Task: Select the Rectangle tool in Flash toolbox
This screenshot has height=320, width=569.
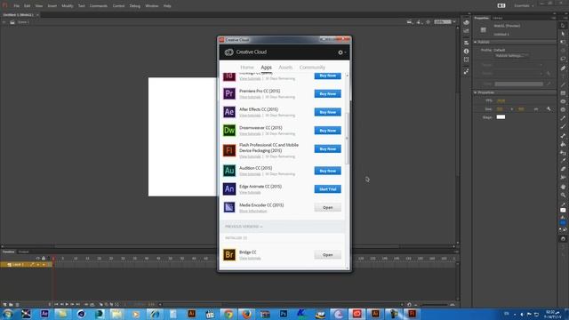Action: [563, 93]
